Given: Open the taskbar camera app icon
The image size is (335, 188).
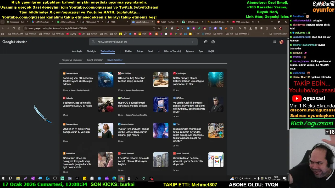Looking at the screenshot, I should coord(70,178).
